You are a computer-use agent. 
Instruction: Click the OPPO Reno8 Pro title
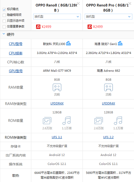click(x=108, y=8)
